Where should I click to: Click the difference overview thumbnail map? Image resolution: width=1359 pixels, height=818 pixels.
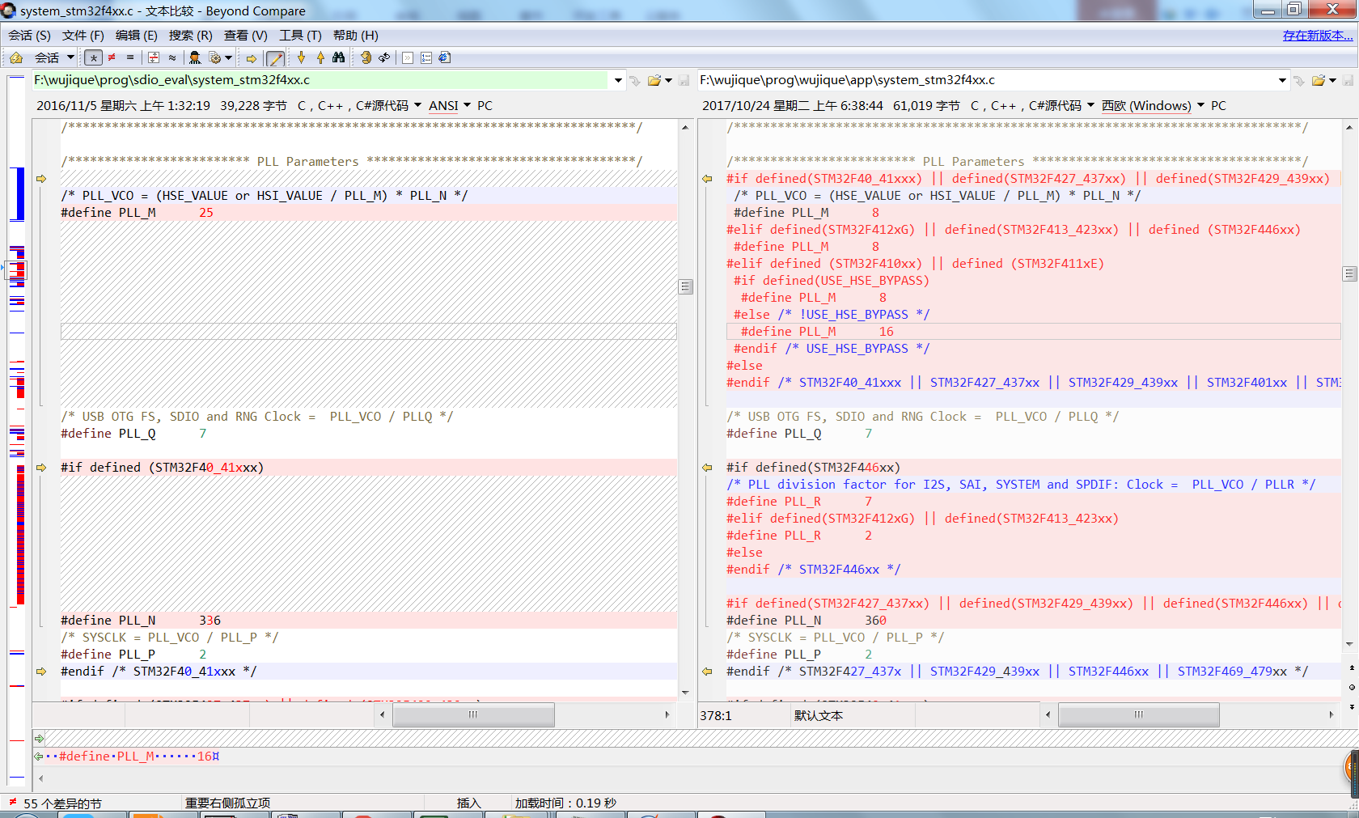(x=17, y=429)
